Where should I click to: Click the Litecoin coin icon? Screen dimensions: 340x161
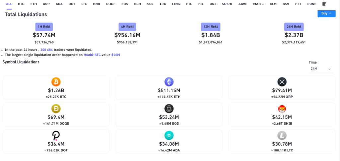(x=282, y=135)
